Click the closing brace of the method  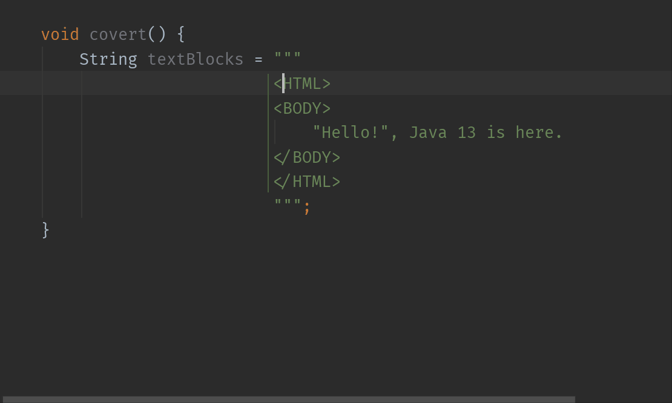[45, 230]
